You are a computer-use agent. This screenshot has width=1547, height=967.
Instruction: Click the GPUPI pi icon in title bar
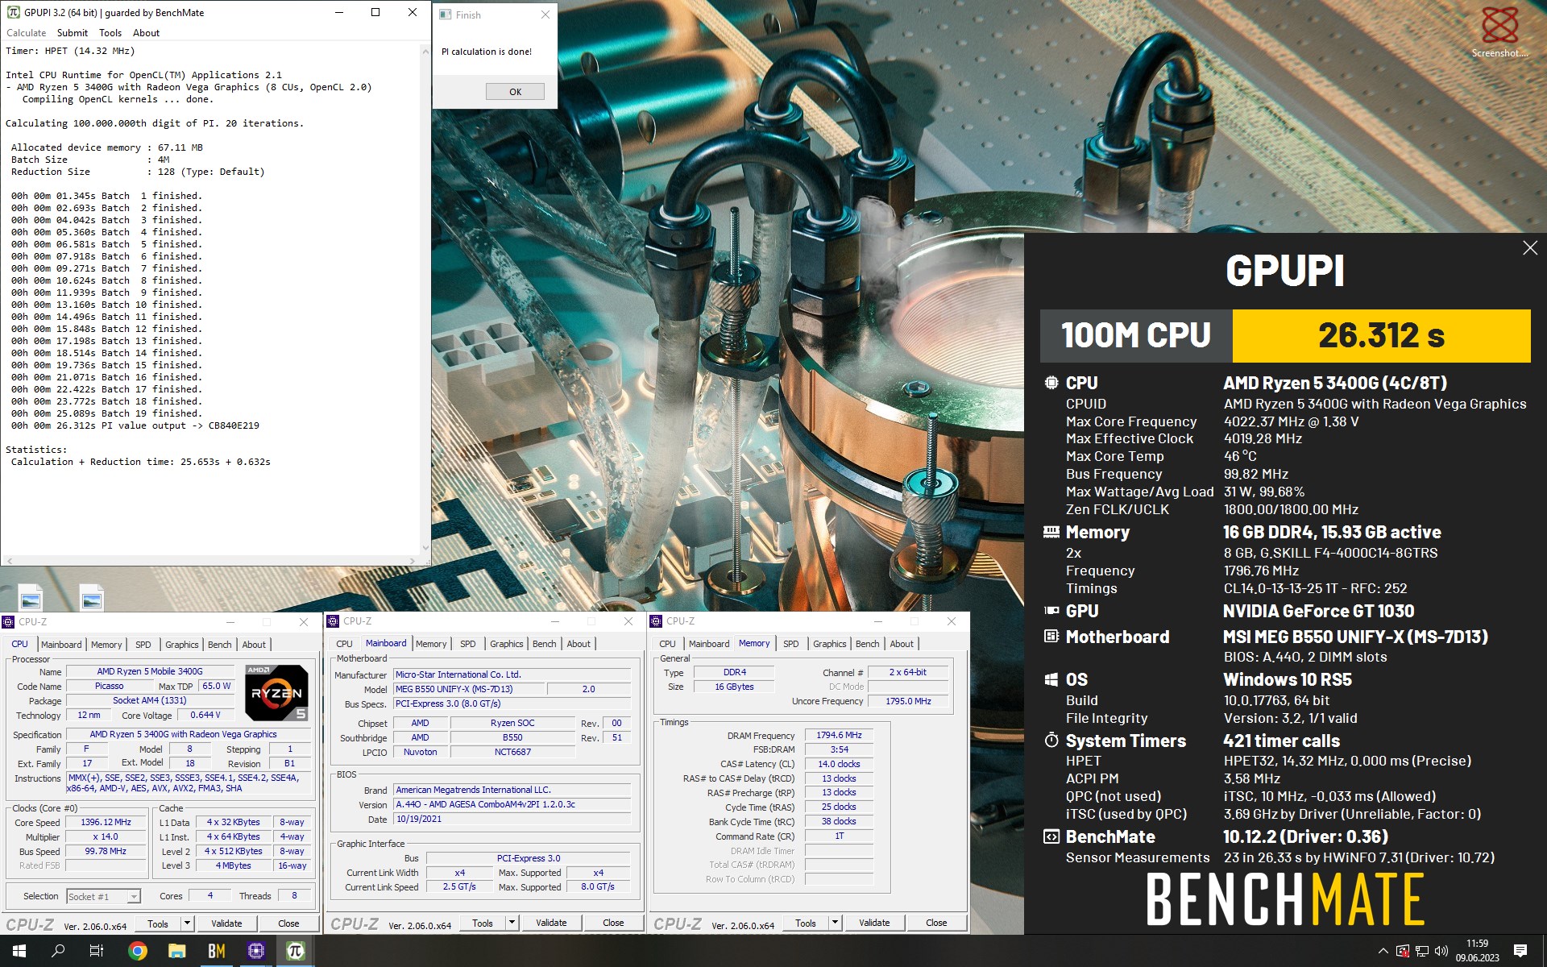(x=13, y=12)
